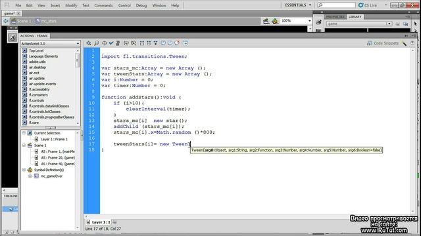
Task: Click TIMELINE panel tab
Action: coord(11,196)
